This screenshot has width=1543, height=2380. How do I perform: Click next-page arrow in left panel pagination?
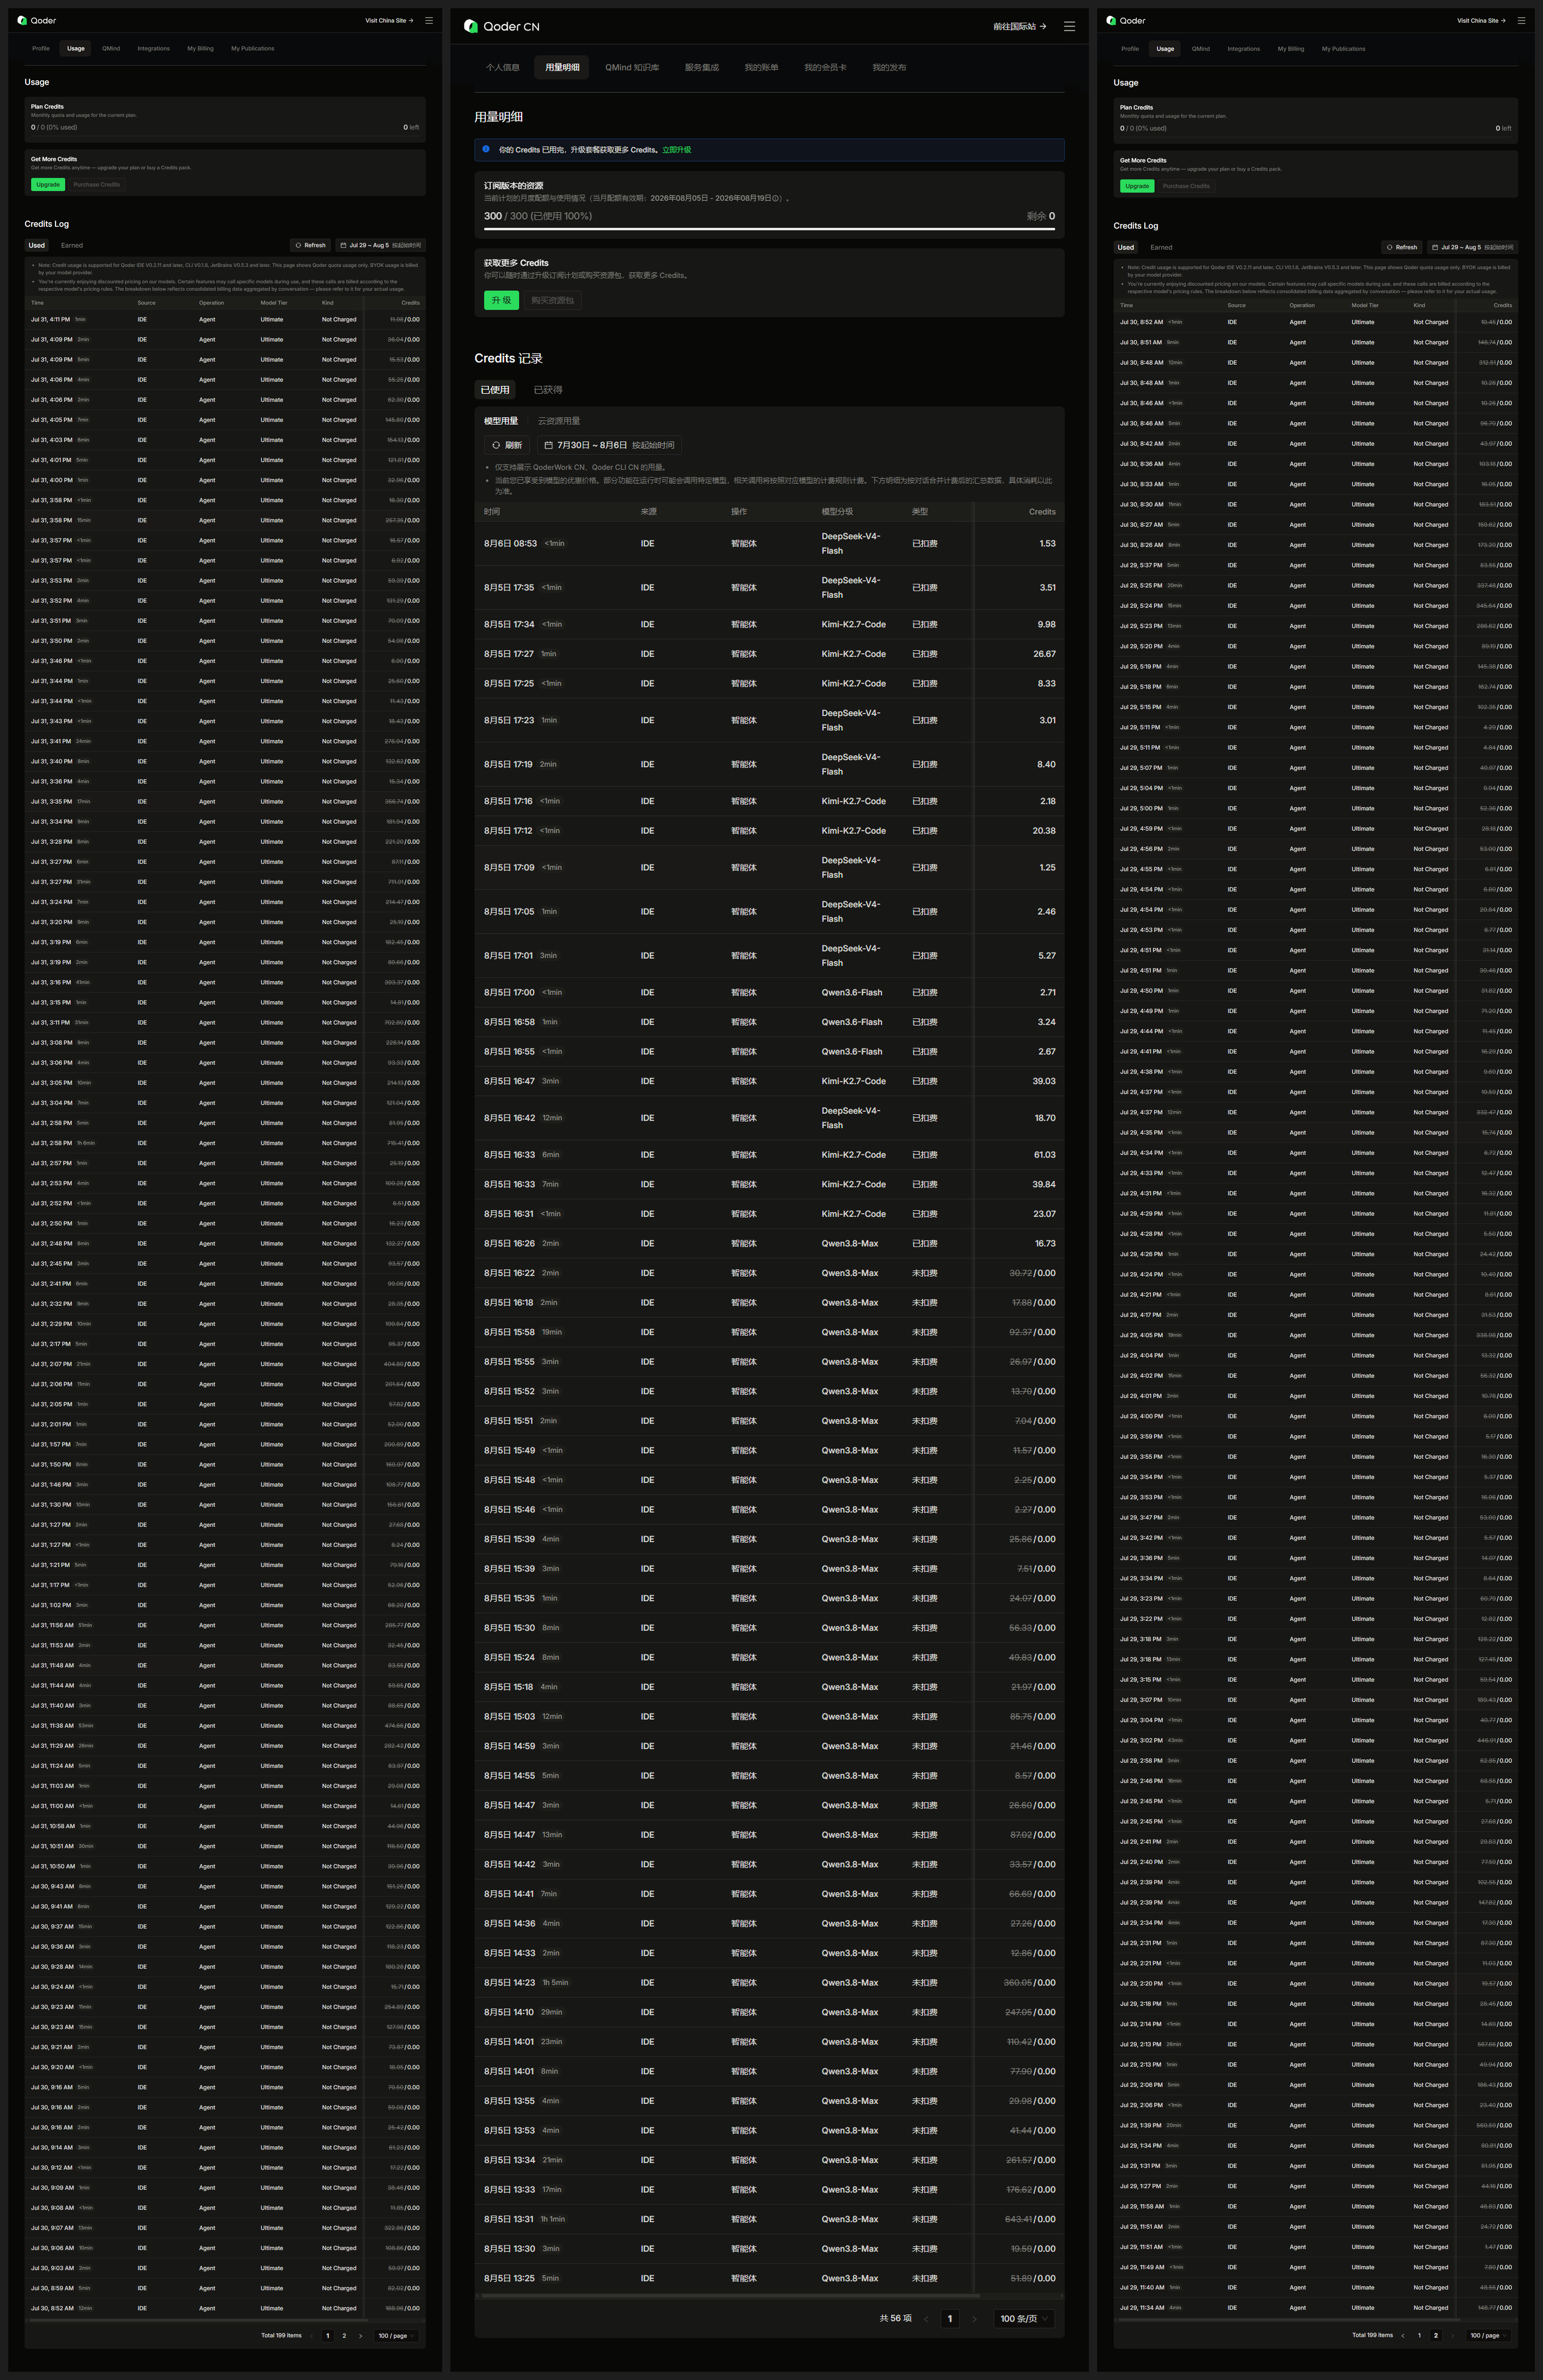(x=361, y=2336)
